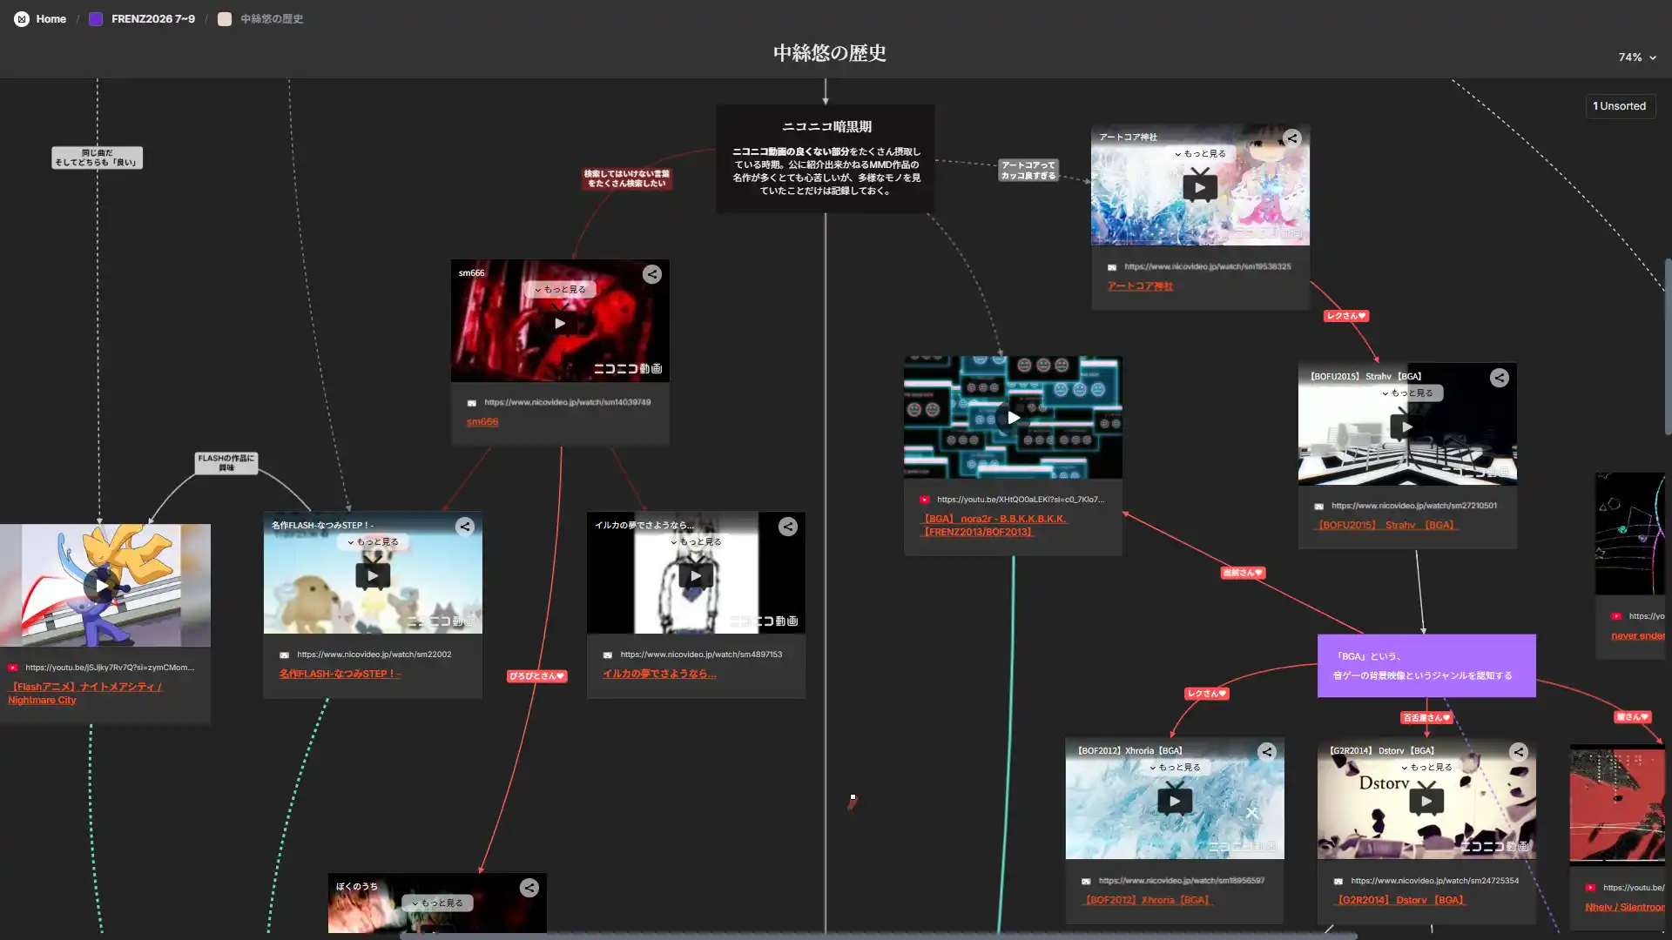
Task: Select the 百舌屋さん♥ arrow label
Action: tap(1426, 718)
